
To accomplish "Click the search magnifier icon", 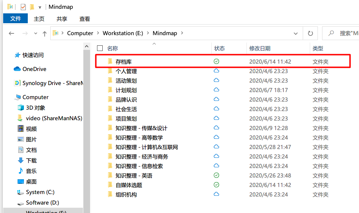I will tap(331, 33).
